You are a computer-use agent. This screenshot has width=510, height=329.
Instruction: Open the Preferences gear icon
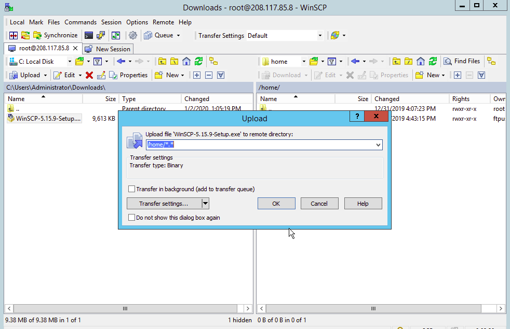click(133, 35)
